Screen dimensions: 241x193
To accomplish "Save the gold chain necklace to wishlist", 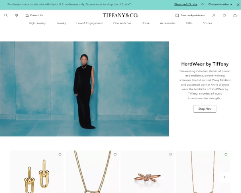I will click(x=115, y=154).
